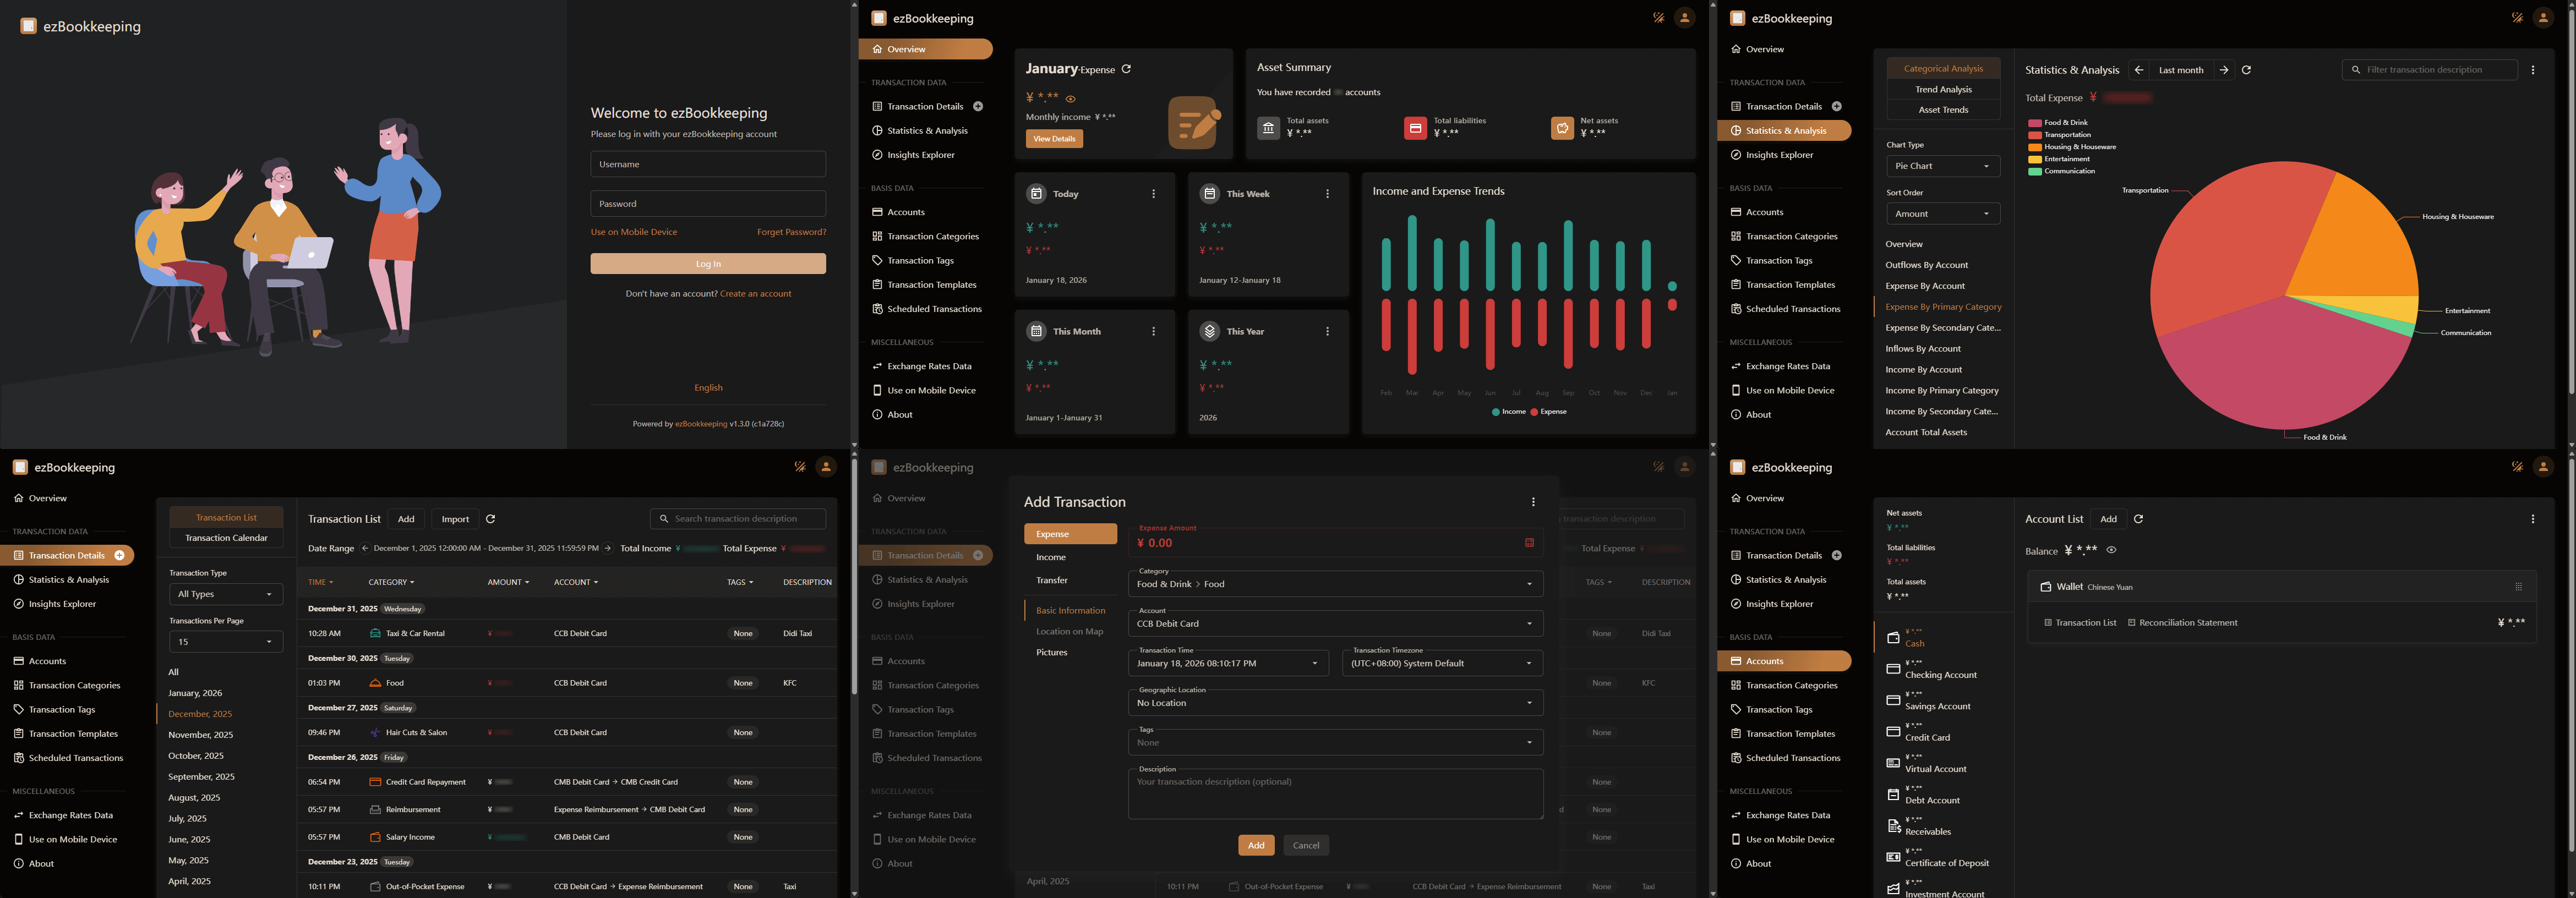
Task: Toggle the dark theme icon in the header
Action: [1658, 18]
